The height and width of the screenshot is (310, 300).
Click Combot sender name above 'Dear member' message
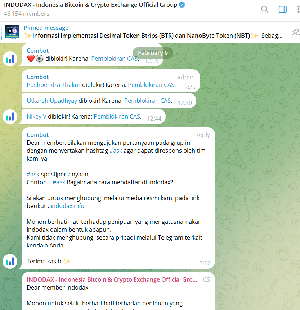point(38,135)
